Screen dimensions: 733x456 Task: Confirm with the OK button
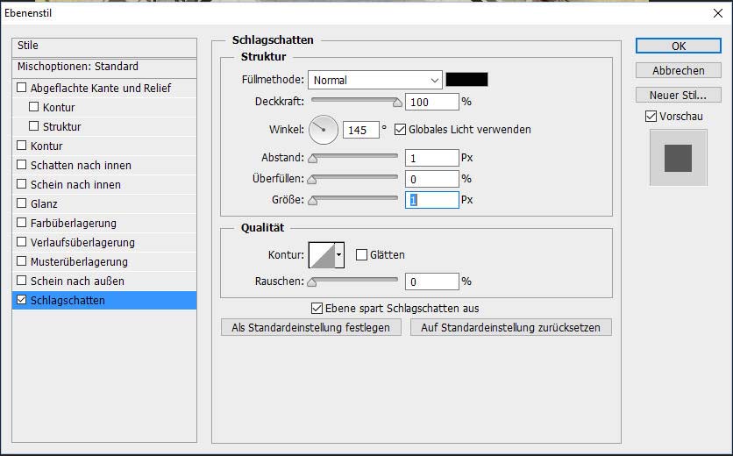point(678,46)
